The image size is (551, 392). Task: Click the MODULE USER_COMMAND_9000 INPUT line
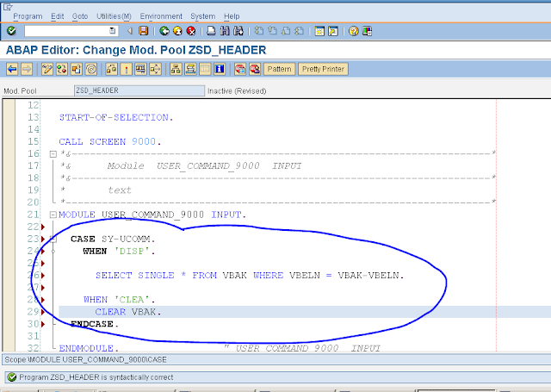152,215
